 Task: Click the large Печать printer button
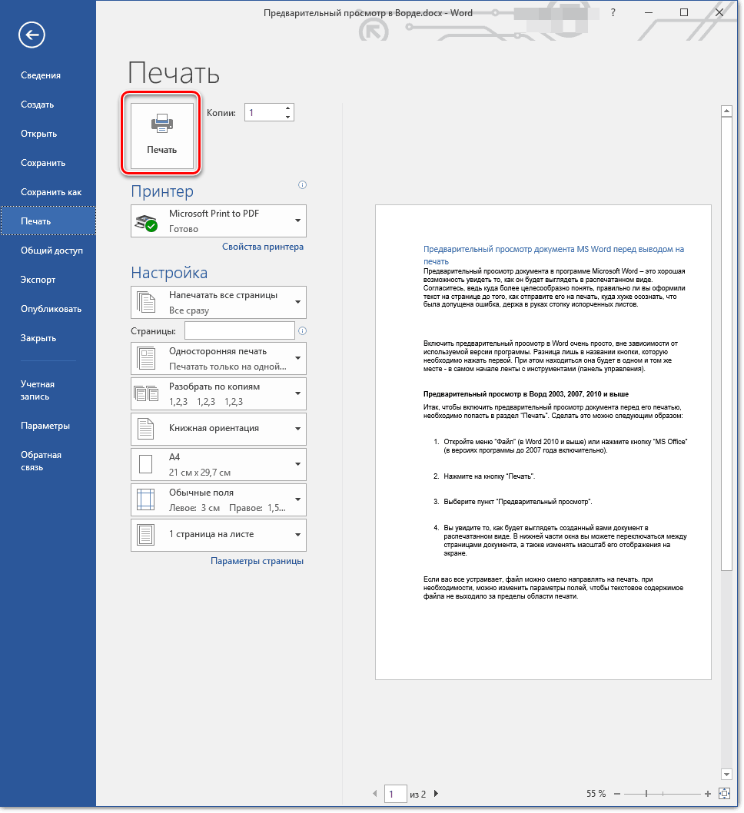(x=161, y=134)
